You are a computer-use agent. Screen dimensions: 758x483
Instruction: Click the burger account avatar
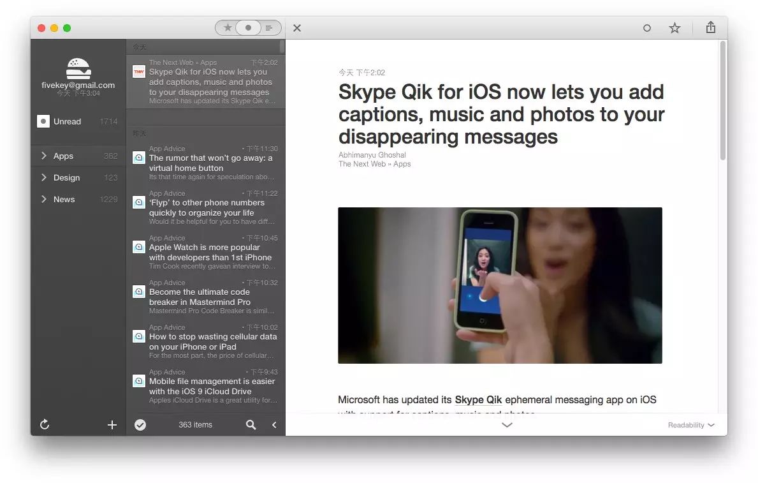[x=78, y=68]
